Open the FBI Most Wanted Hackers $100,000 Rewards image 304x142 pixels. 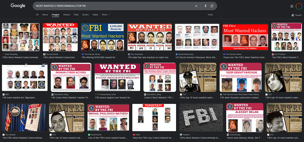[x=102, y=37]
